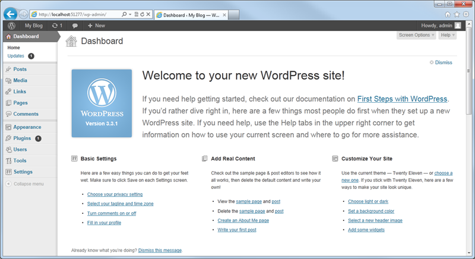
Task: Open the Posts menu label
Action: (20, 69)
